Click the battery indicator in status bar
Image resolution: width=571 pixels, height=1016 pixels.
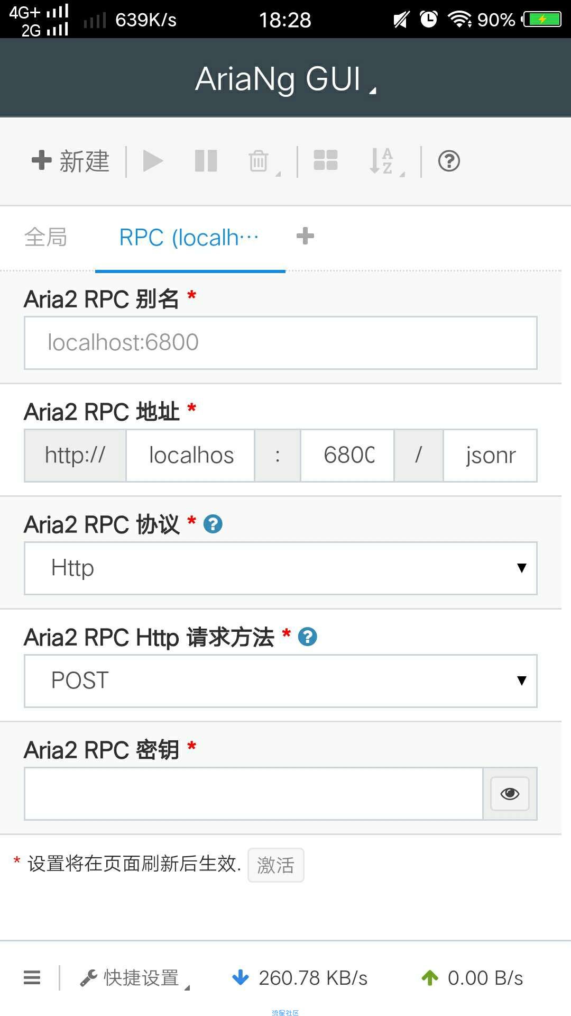point(541,20)
